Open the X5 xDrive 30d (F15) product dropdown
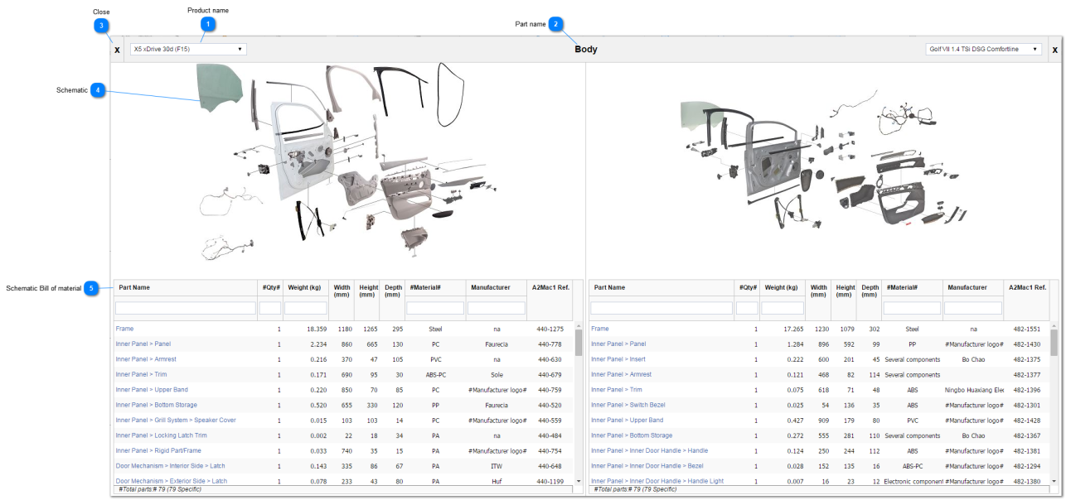The height and width of the screenshot is (500, 1066). (x=188, y=50)
